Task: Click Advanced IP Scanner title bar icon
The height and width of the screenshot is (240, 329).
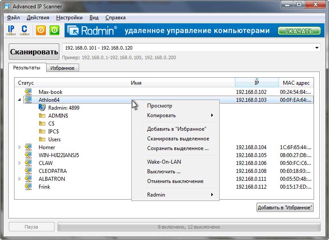Action: click(7, 7)
